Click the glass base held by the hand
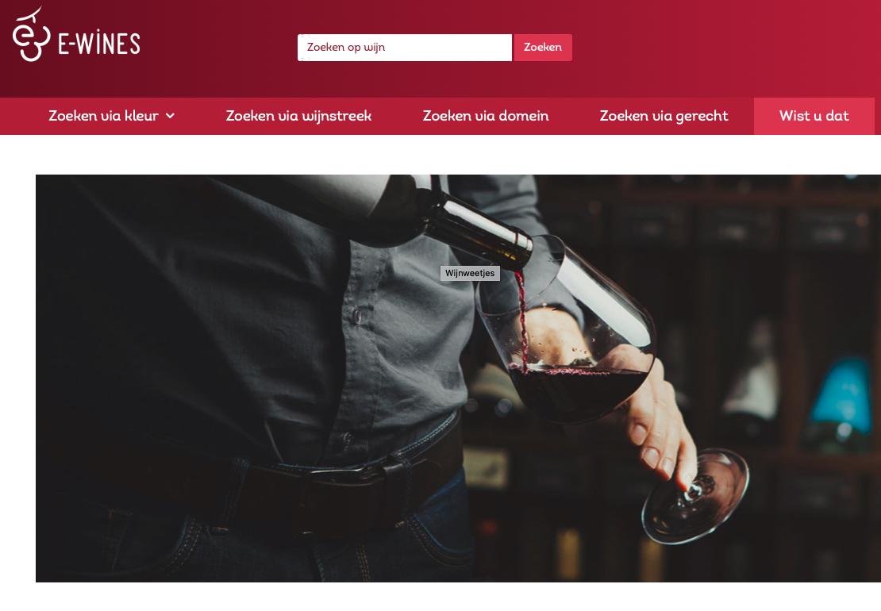The height and width of the screenshot is (611, 881). pyautogui.click(x=695, y=496)
